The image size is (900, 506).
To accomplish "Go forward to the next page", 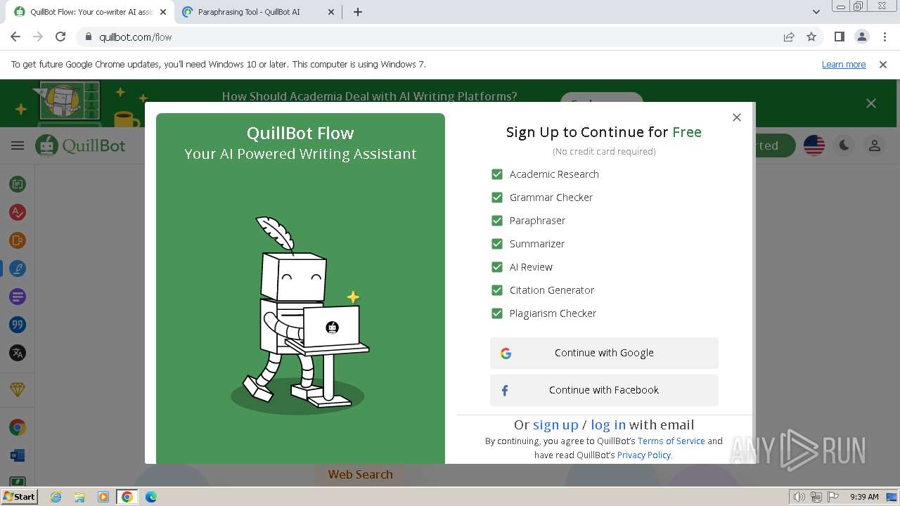I will (38, 37).
